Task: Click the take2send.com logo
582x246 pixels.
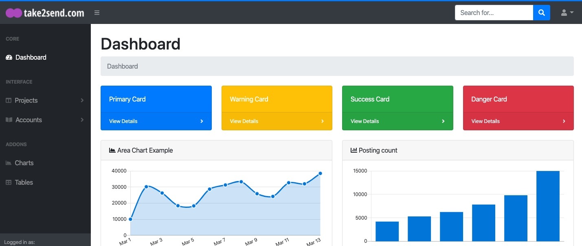Action: coord(45,13)
